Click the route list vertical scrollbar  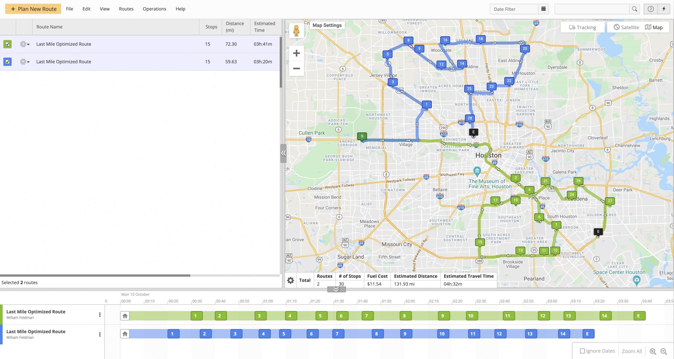coord(281,62)
